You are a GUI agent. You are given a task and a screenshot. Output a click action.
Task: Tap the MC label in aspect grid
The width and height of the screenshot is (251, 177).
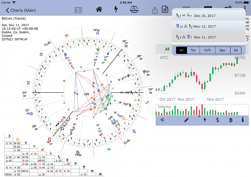[100, 174]
